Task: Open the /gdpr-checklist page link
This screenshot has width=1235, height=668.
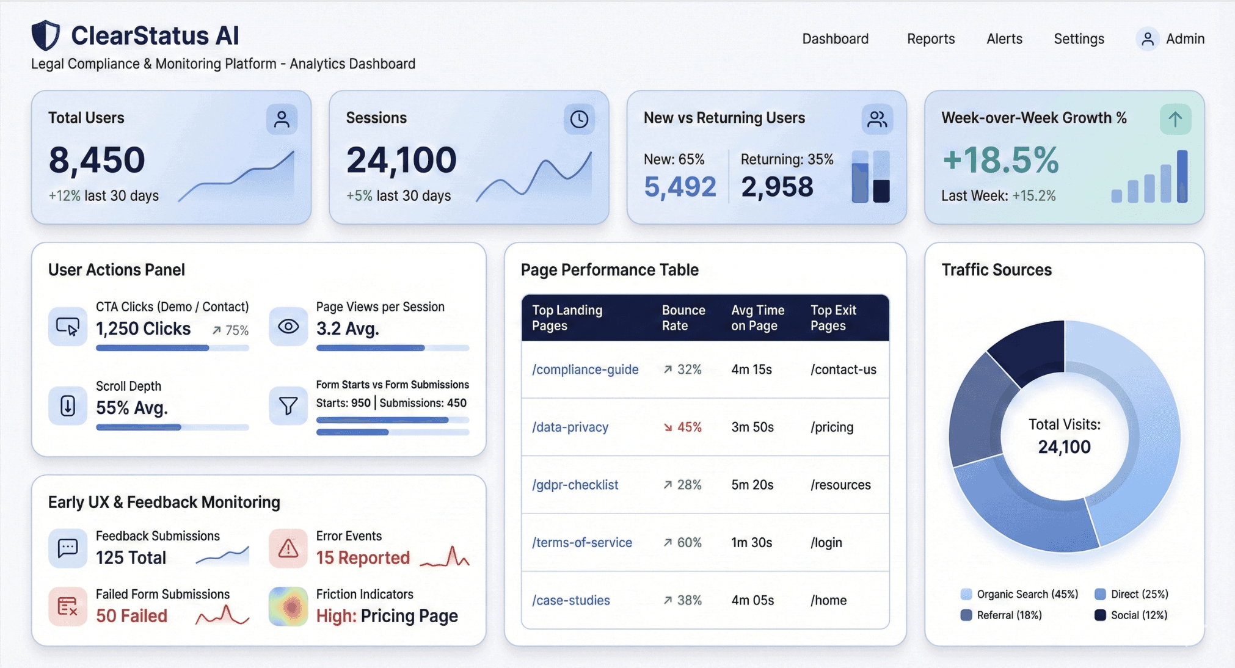Action: 575,485
